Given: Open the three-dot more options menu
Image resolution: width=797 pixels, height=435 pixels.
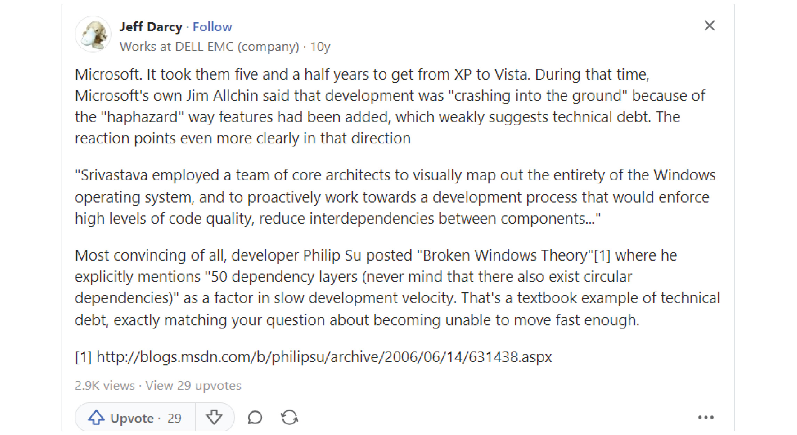Looking at the screenshot, I should pos(706,417).
